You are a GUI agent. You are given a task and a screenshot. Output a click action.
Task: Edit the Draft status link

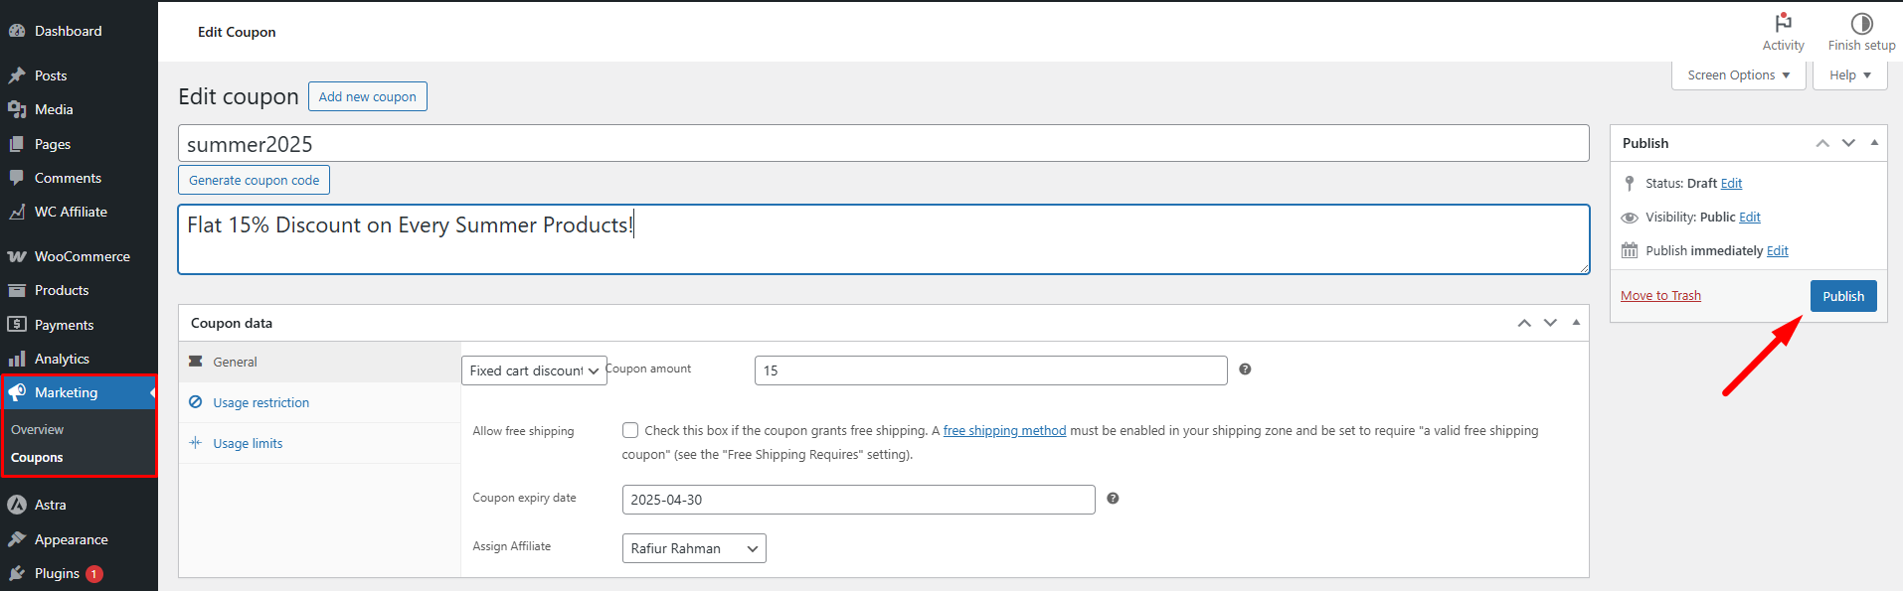pos(1731,183)
